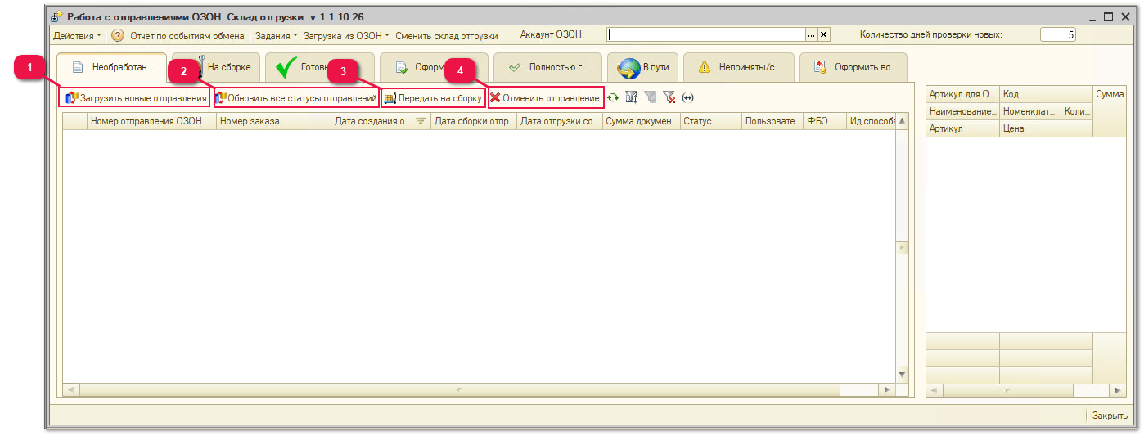Click the Артикул для О... header in right panel
Viewport: 1144px width, 436px height.
[x=962, y=94]
